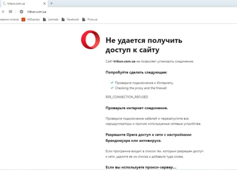Click the checkmark beside 'Checking the proxy'
Viewport: 237px width, 170px height.
(112, 88)
